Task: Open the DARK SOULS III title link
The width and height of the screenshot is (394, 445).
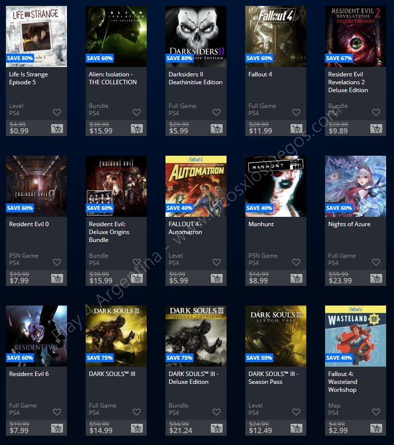Action: (x=112, y=374)
